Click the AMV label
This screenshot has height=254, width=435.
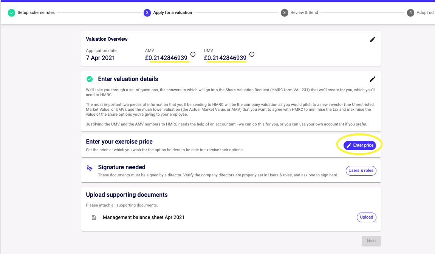click(x=150, y=50)
